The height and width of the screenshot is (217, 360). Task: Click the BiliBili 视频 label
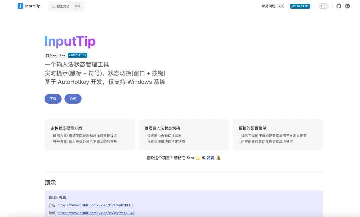coord(57,197)
